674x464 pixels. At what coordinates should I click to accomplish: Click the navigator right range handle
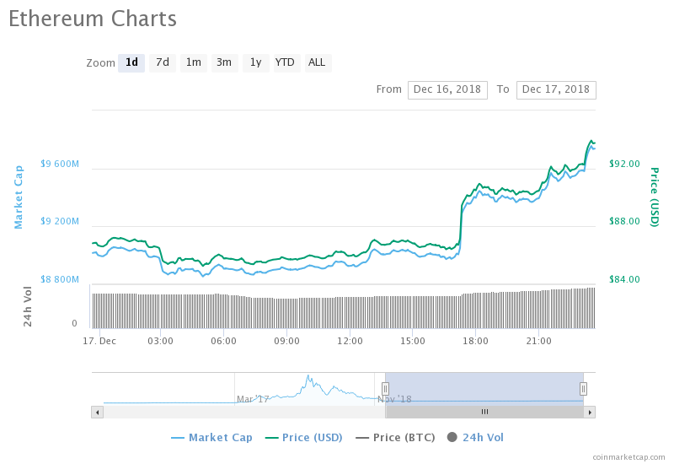(x=583, y=389)
